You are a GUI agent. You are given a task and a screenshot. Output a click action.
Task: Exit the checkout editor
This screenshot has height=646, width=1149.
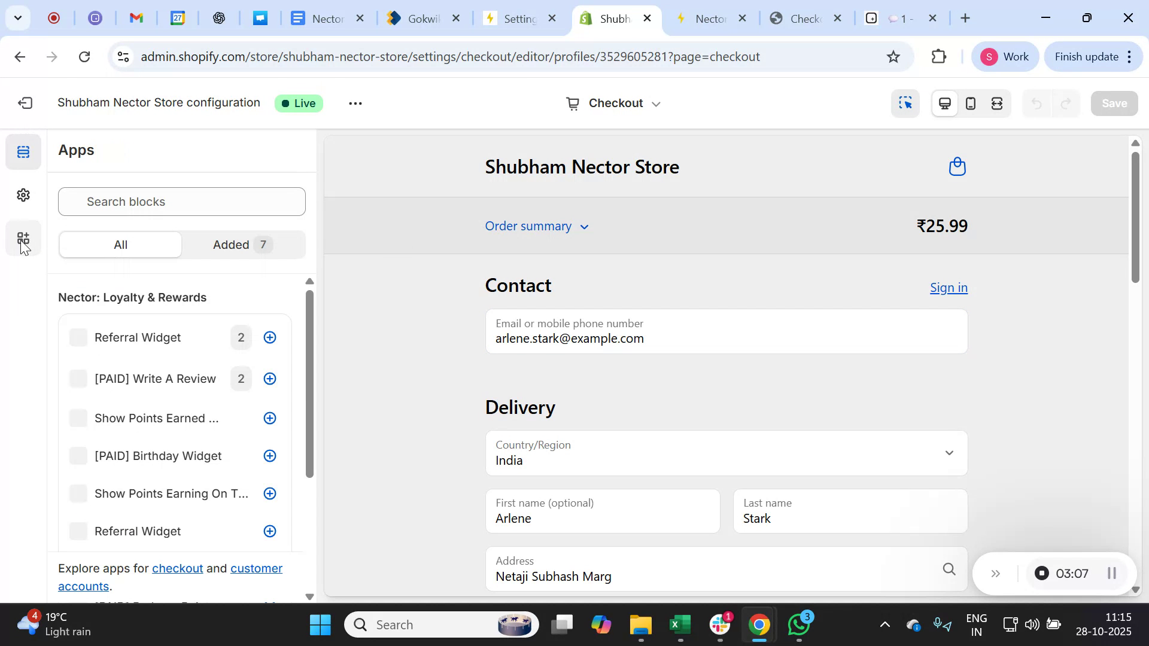[25, 103]
